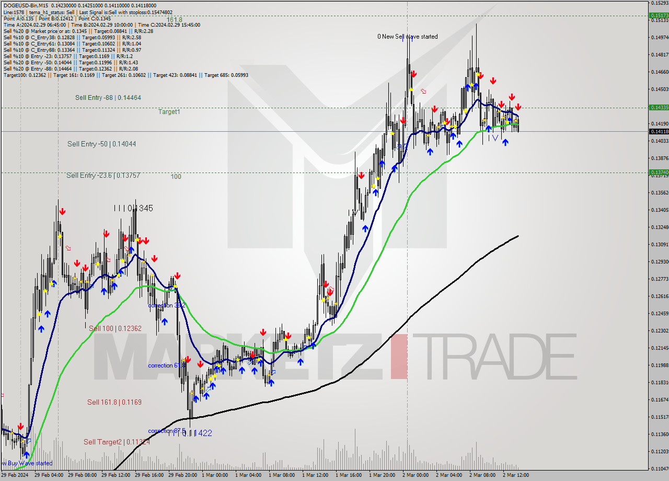The height and width of the screenshot is (481, 669).
Task: Select the 'Sell %10 @ C_Entry88' line
Action: (x=72, y=50)
